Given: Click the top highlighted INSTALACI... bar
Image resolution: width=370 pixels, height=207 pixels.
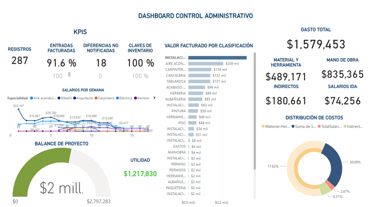Looking at the screenshot, I should tap(217, 58).
